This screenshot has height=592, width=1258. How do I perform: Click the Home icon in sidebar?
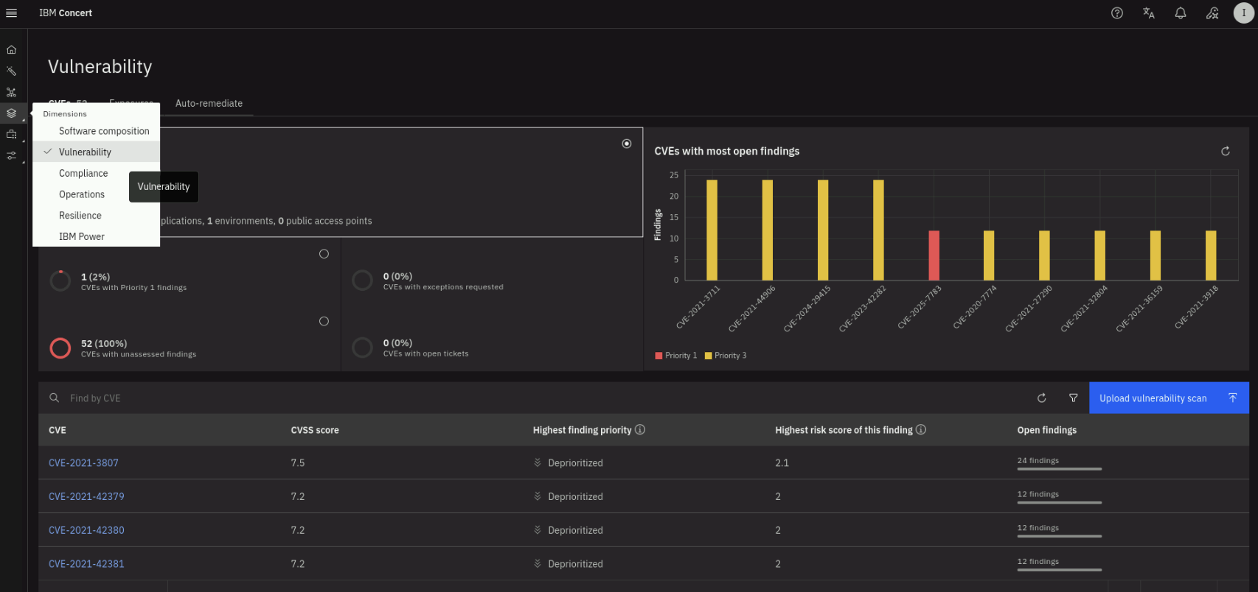[11, 50]
